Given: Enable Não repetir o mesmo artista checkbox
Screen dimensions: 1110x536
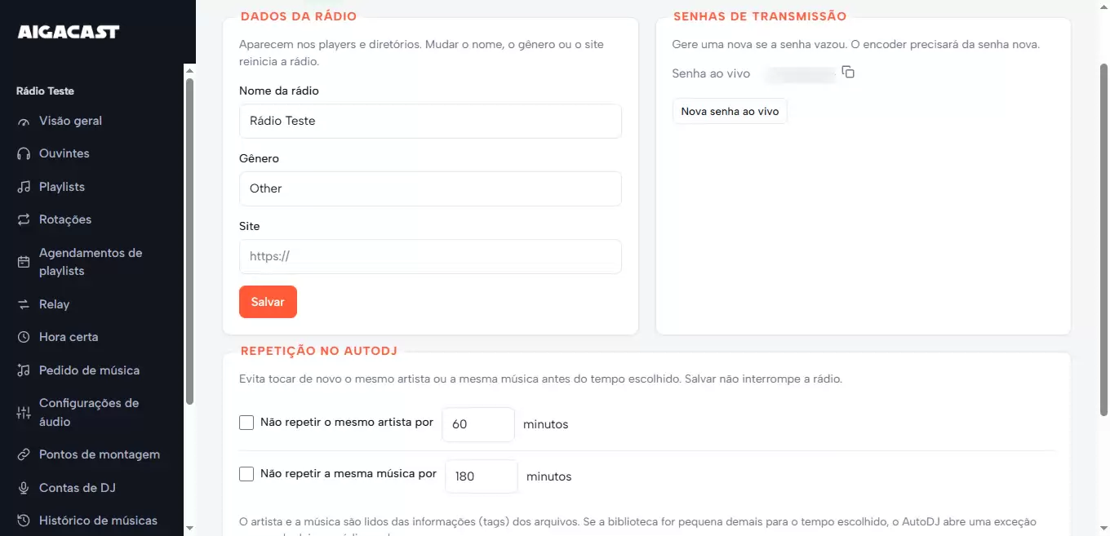Looking at the screenshot, I should (x=246, y=423).
